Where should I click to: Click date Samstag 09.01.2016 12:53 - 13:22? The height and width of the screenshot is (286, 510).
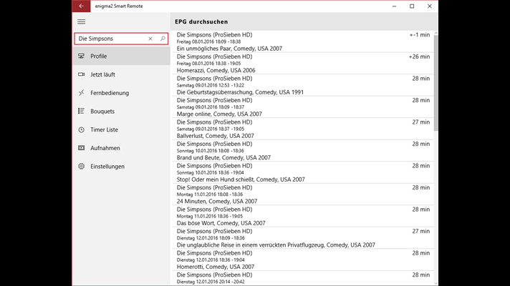[211, 85]
